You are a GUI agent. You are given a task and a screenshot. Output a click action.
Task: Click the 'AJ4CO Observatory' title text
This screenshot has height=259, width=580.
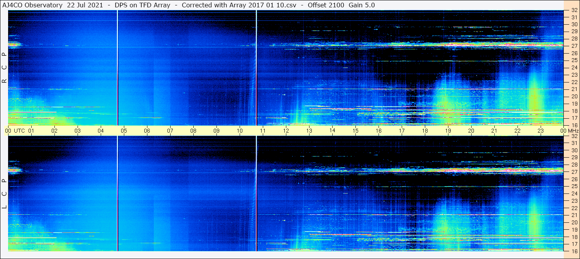32,5
